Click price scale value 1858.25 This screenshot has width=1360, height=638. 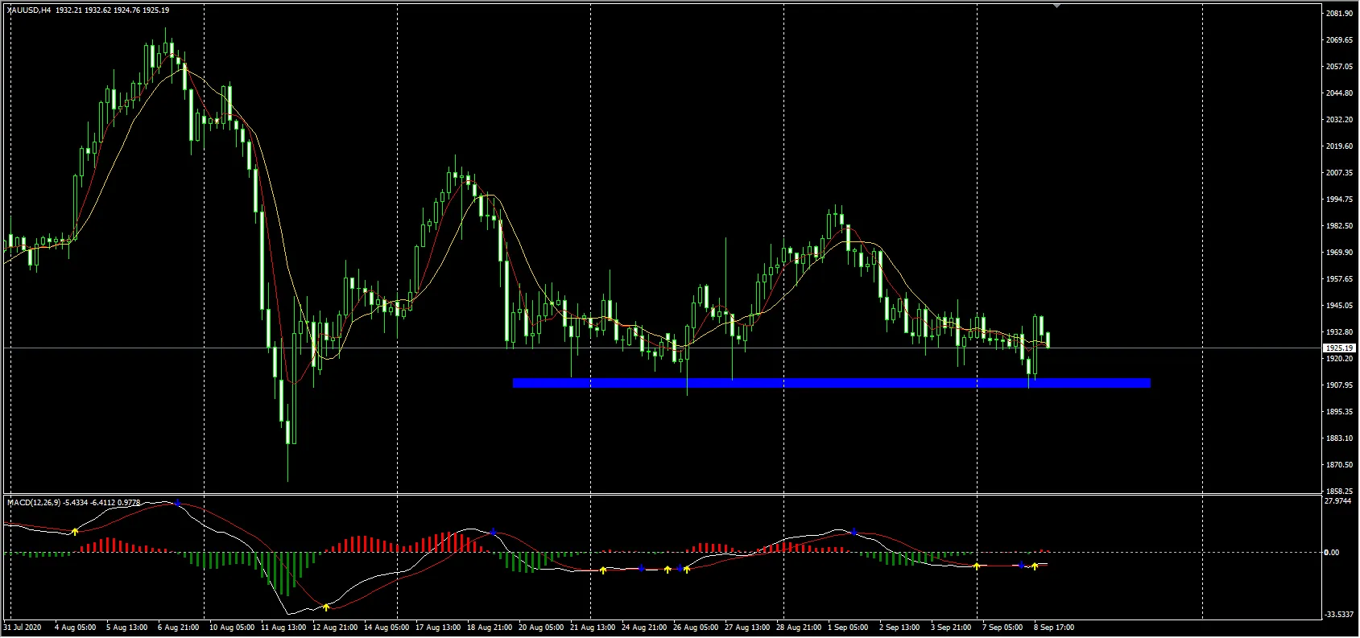pyautogui.click(x=1339, y=492)
